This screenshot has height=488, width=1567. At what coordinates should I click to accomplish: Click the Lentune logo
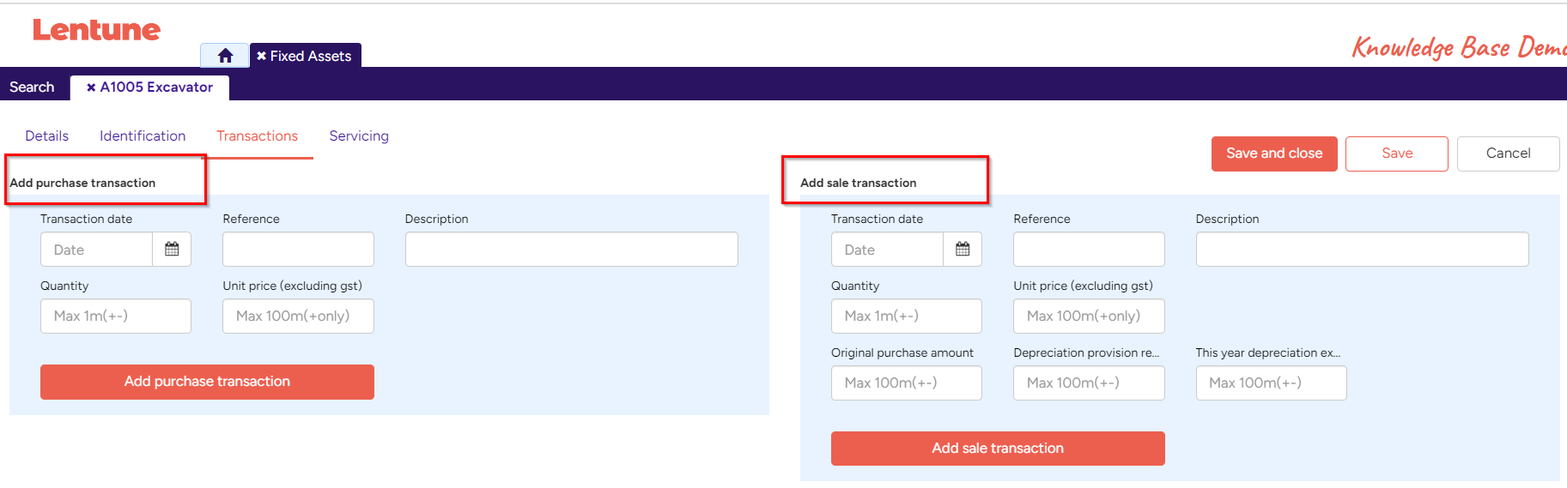[96, 30]
